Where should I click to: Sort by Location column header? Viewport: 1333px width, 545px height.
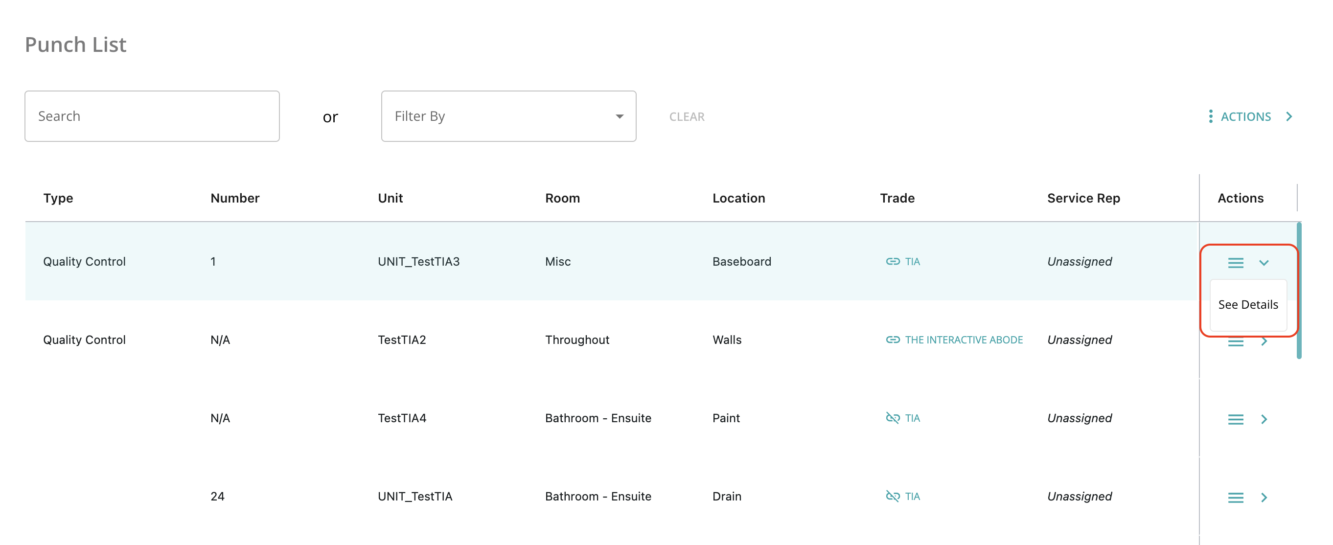pyautogui.click(x=738, y=198)
